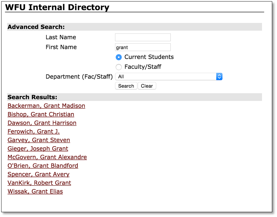The image size is (277, 217).
Task: View Dawson, Grant Harrison profile
Action: (42, 123)
